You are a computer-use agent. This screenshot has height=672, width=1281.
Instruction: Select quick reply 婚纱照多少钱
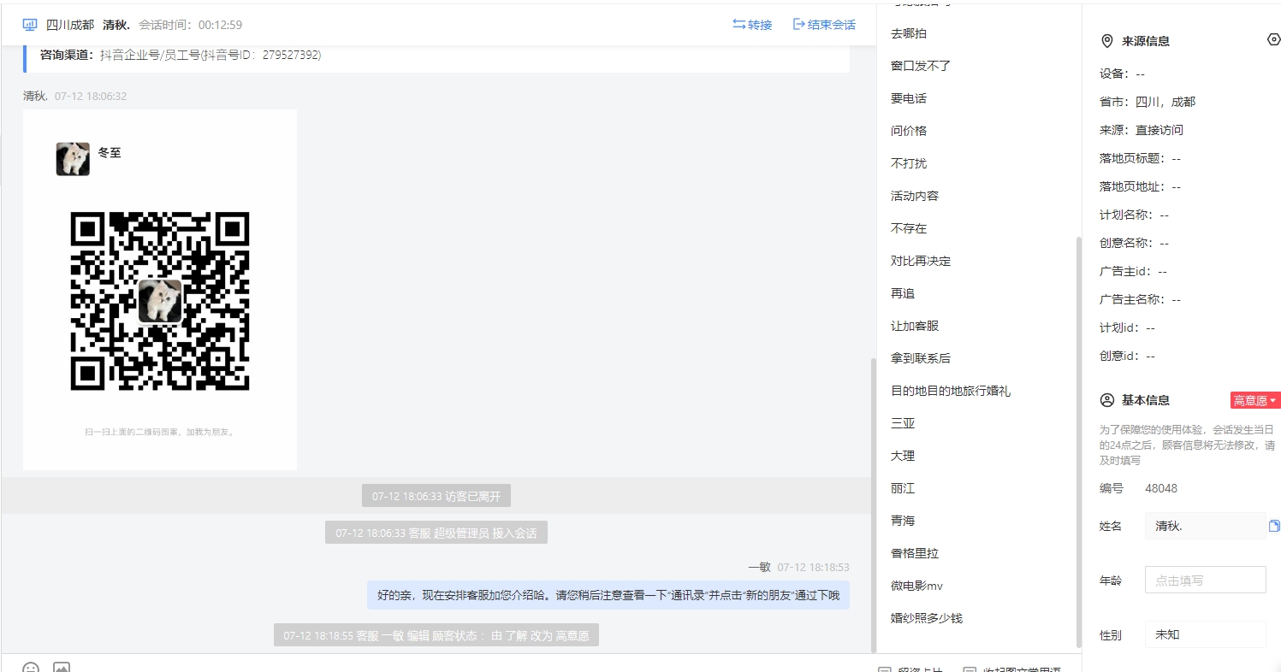[927, 618]
